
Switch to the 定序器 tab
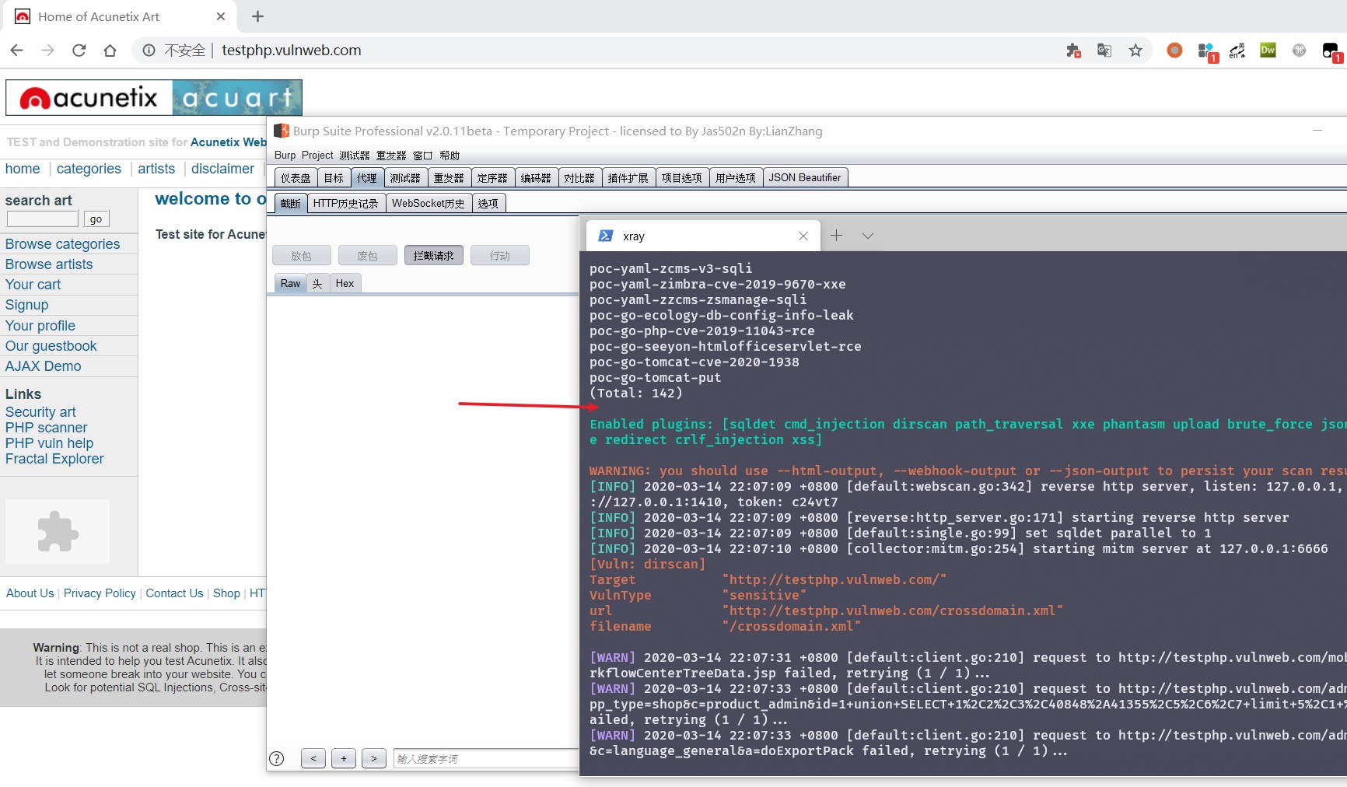coord(492,178)
